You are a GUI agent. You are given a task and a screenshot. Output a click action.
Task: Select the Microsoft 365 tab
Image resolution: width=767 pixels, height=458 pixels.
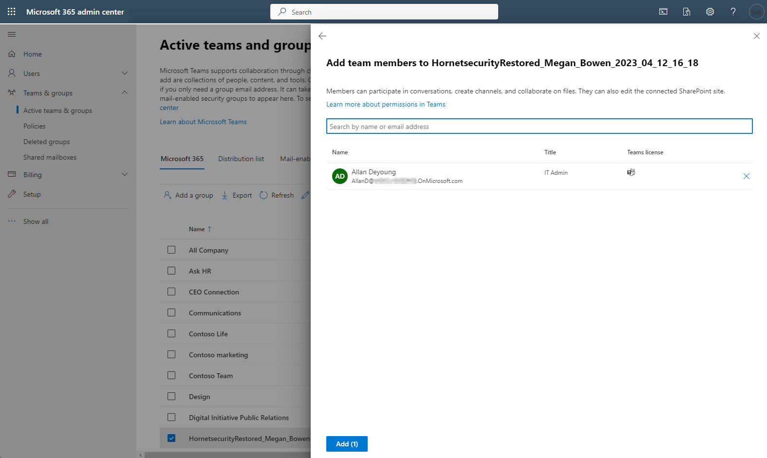(182, 159)
